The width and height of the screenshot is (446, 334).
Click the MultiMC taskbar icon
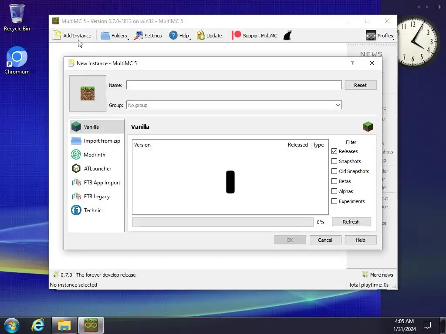click(91, 325)
